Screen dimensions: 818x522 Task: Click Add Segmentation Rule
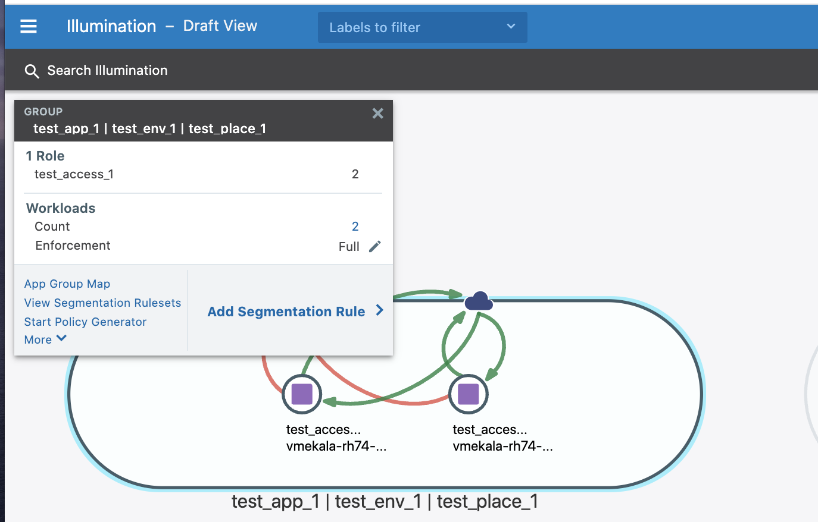[286, 312]
